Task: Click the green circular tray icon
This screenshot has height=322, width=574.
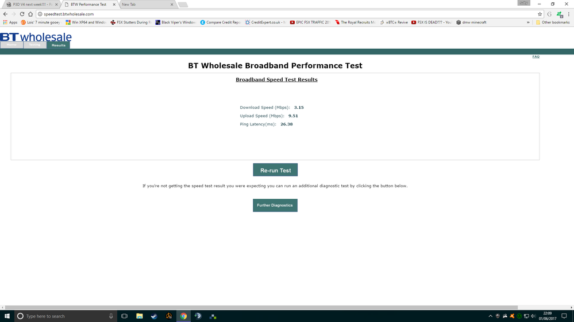Action: [519, 316]
